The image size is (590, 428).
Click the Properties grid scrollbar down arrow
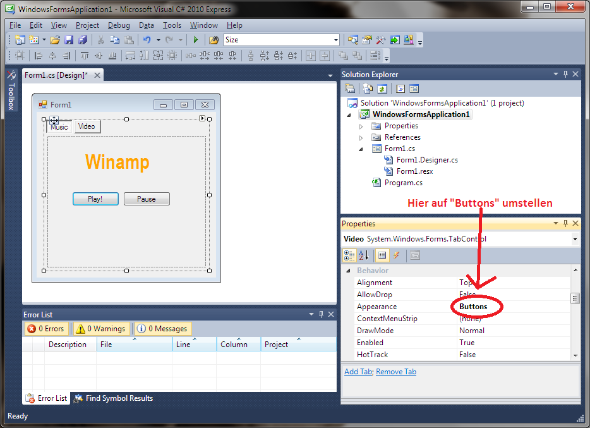click(x=575, y=355)
